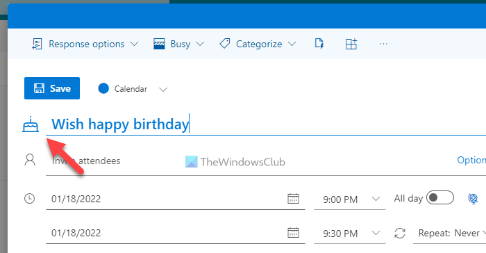Click the birthday cake event icon
Viewport: 486px width, 253px height.
click(x=31, y=124)
